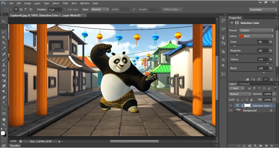
Task: Open the tool preset picker arrow
Action: [x=10, y=10]
